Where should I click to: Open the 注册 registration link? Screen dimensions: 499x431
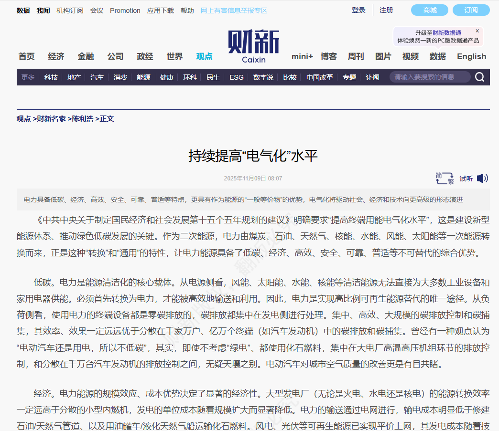pyautogui.click(x=386, y=10)
